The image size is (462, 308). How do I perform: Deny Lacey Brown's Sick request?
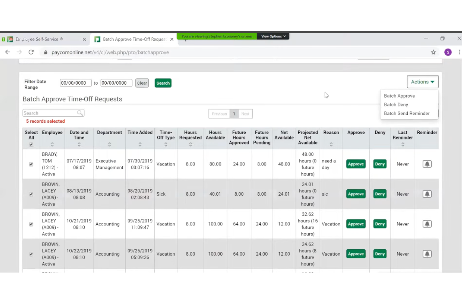380,194
